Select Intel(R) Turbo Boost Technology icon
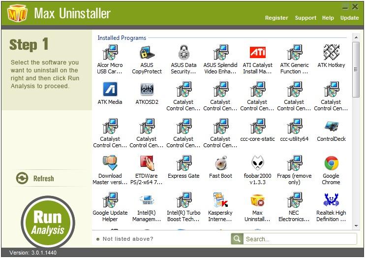The image size is (365, 258). (x=184, y=200)
